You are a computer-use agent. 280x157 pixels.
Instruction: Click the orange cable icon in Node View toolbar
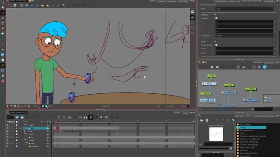point(238,67)
